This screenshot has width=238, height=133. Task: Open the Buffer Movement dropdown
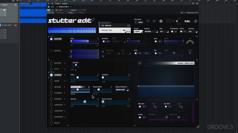click(x=113, y=53)
